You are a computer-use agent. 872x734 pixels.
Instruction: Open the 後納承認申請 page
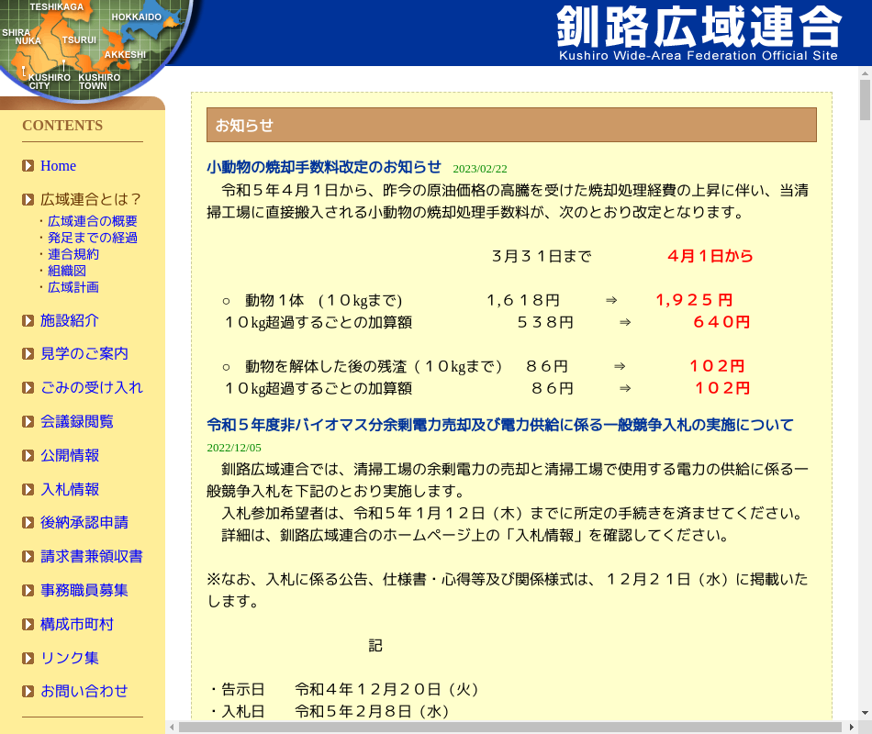[x=84, y=523]
